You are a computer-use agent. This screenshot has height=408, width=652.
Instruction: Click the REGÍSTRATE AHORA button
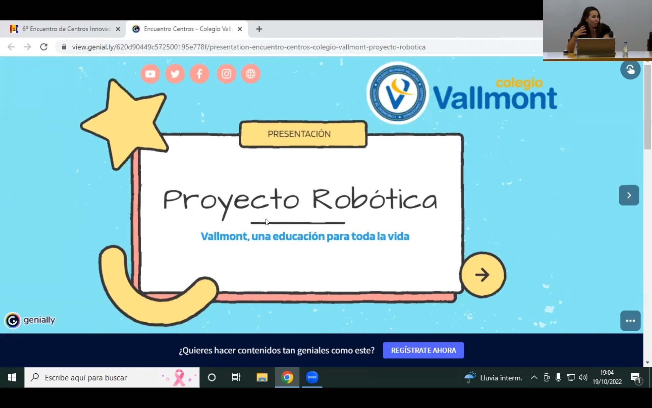423,350
